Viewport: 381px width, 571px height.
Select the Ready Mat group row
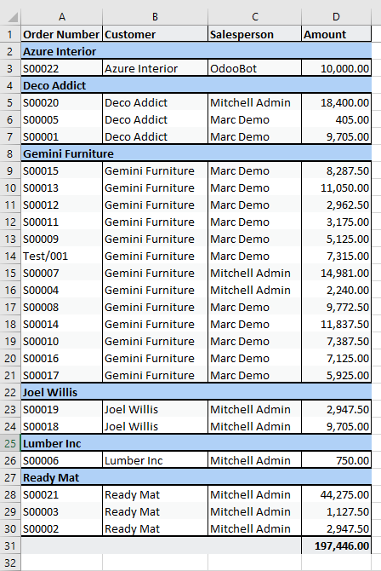click(196, 477)
